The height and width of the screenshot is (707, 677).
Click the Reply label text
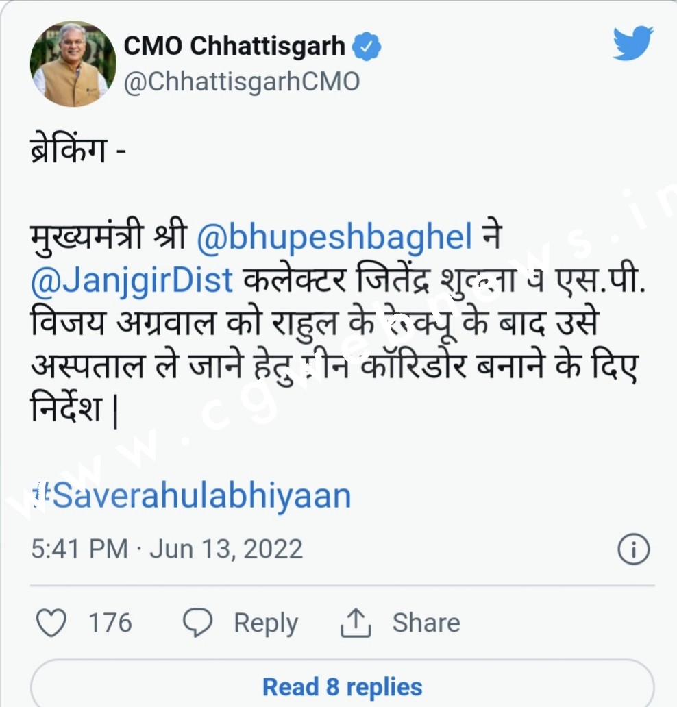(x=266, y=623)
